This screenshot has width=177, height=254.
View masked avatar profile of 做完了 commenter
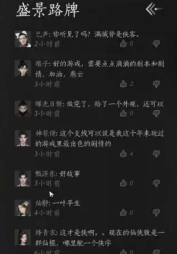[23, 109]
